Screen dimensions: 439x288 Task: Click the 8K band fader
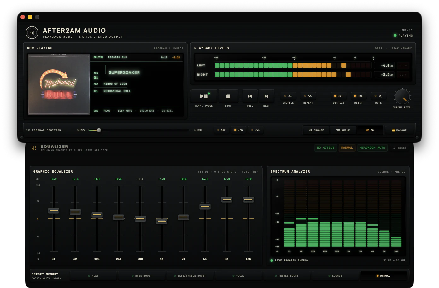point(227,199)
